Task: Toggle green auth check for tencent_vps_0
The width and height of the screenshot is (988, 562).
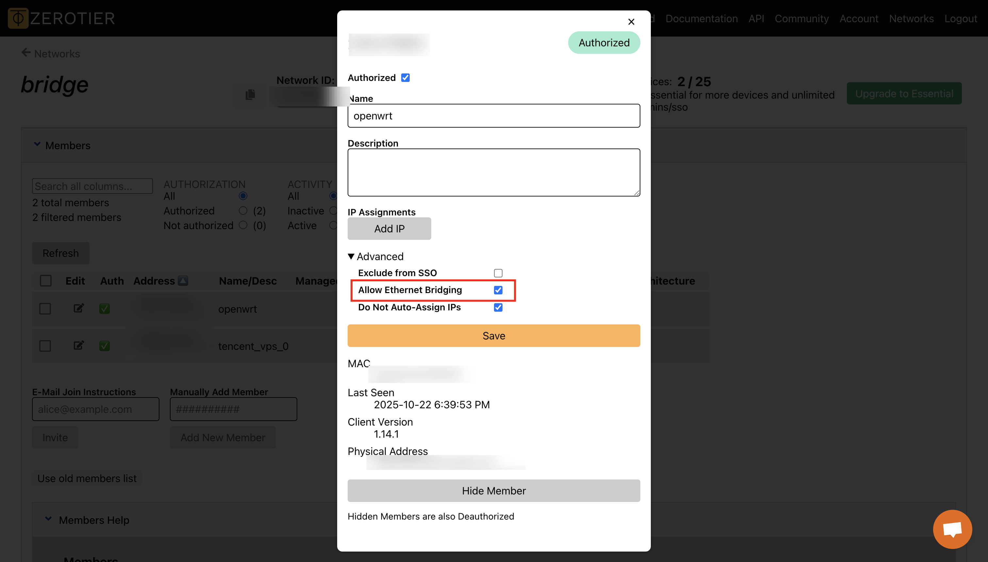Action: tap(104, 346)
